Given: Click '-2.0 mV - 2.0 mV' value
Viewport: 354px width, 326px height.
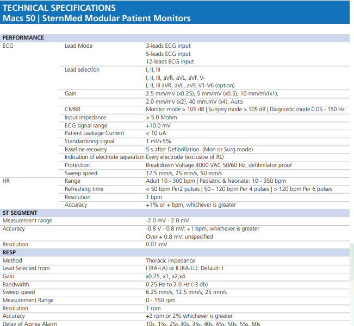Looking at the screenshot, I should [167, 221].
